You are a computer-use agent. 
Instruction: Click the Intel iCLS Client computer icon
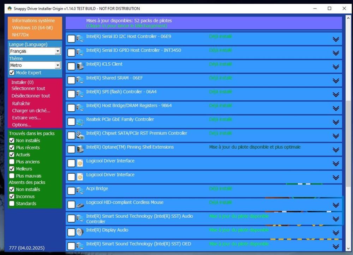tap(80, 66)
